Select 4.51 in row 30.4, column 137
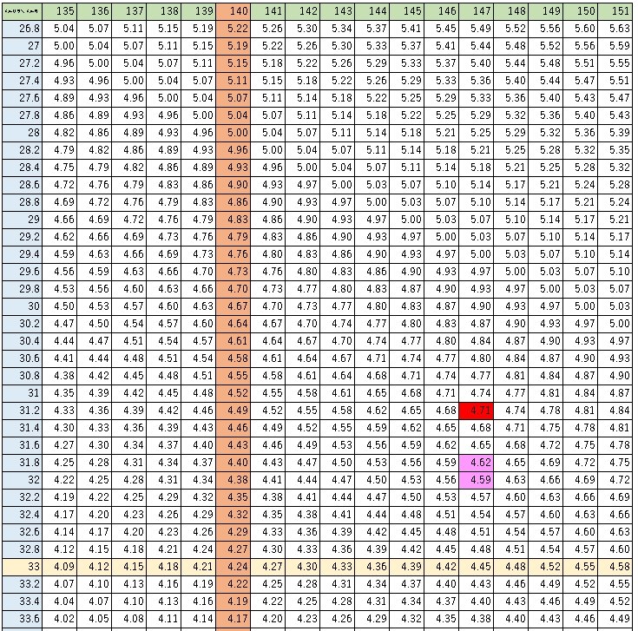 click(x=129, y=341)
